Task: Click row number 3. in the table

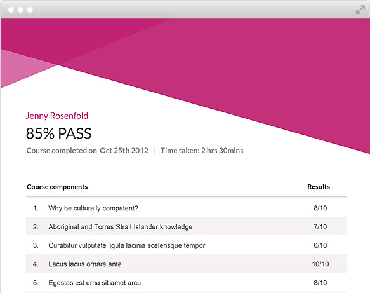Action: [x=36, y=245]
